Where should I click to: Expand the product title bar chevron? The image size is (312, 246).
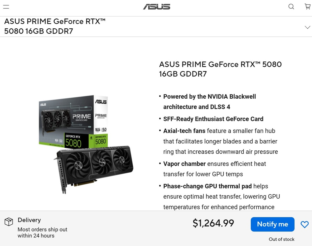tap(307, 27)
